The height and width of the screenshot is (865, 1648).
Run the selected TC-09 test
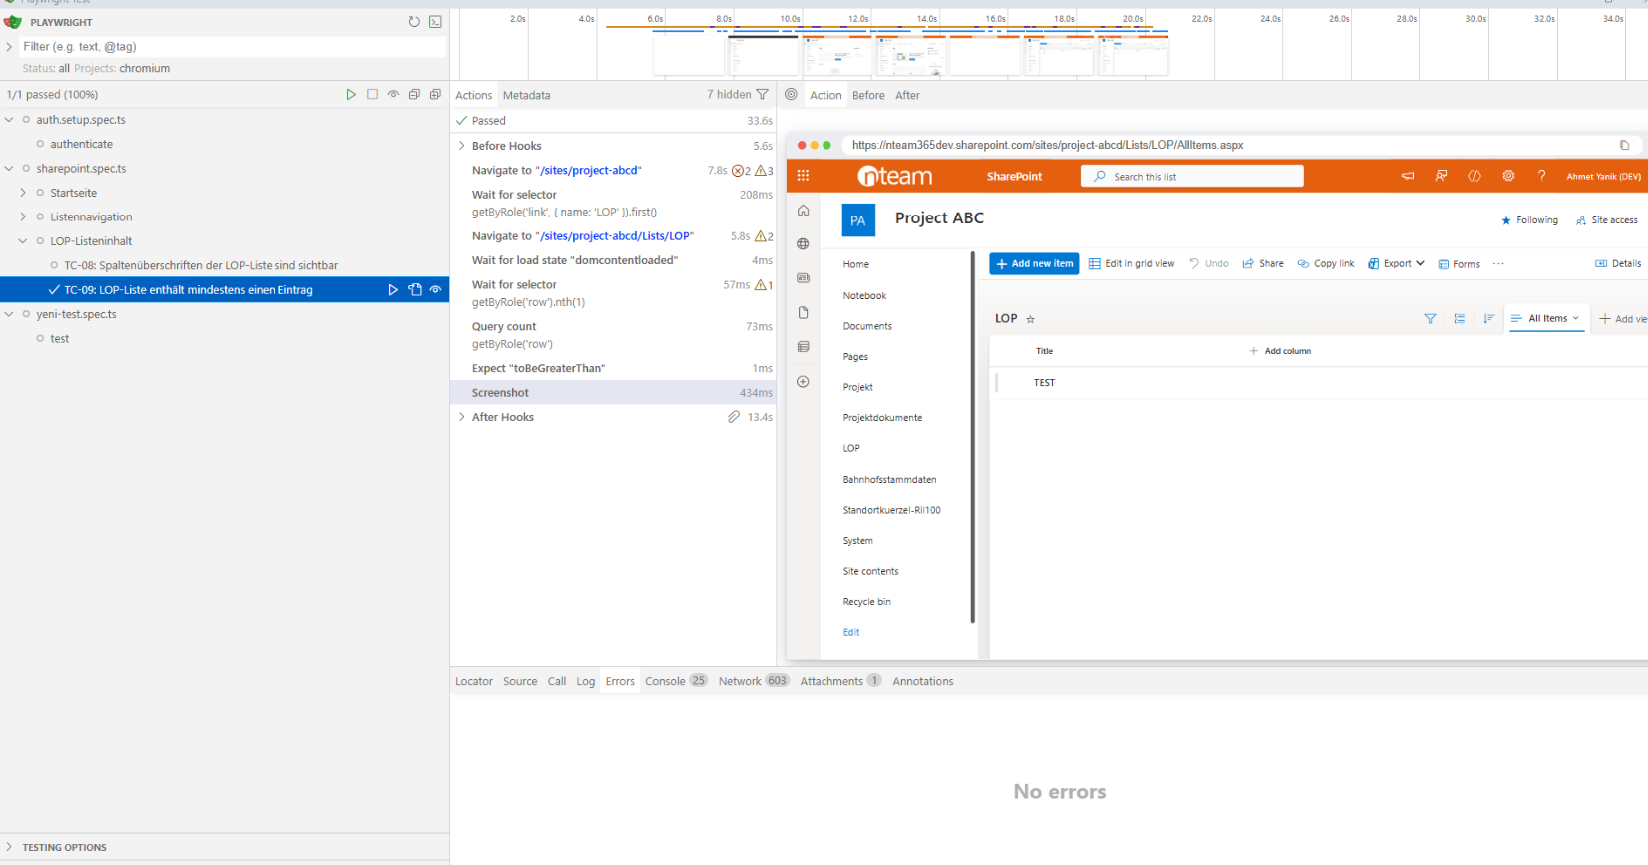tap(393, 290)
